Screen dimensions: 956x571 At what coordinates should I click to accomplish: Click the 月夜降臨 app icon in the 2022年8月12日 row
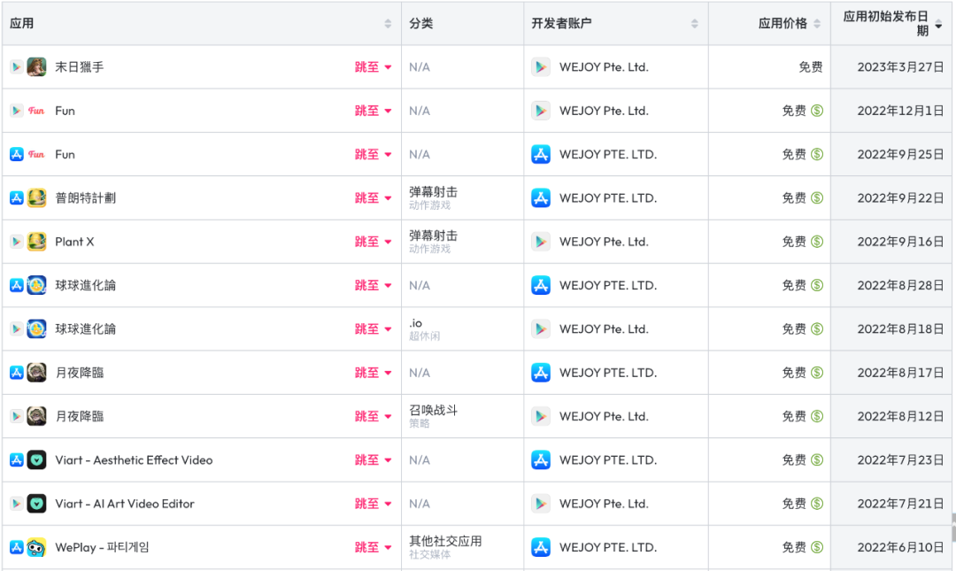pyautogui.click(x=36, y=416)
